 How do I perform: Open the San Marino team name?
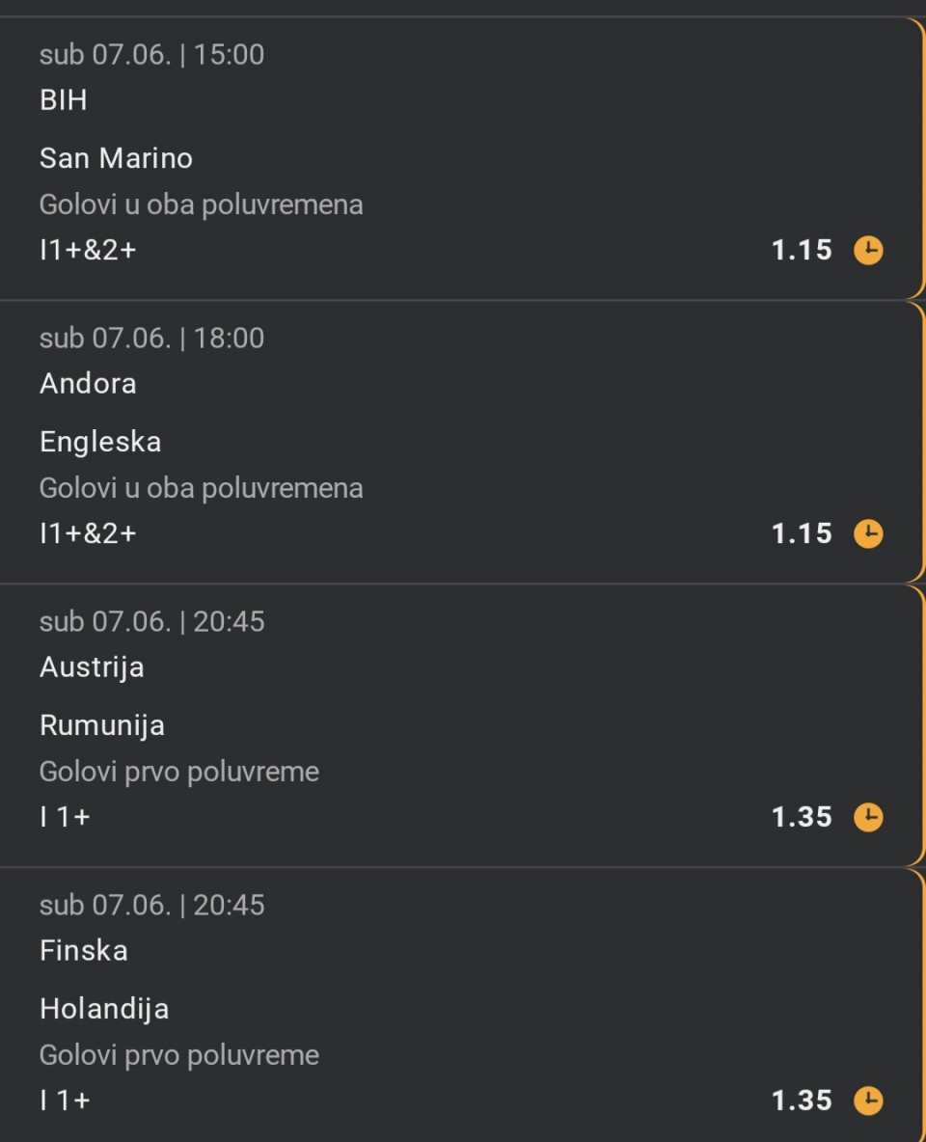(x=116, y=158)
